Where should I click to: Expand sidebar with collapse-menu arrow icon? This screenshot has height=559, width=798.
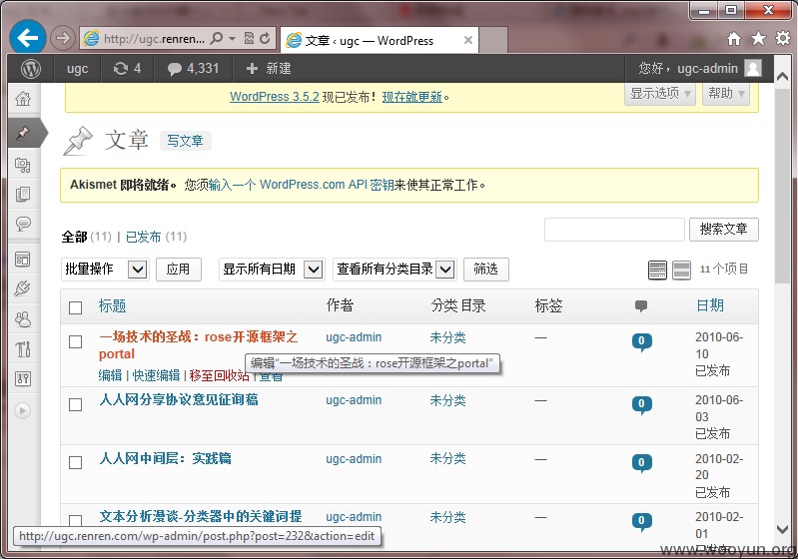pos(22,410)
